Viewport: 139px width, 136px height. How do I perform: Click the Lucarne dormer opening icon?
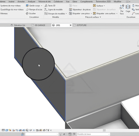[x=133, y=13]
